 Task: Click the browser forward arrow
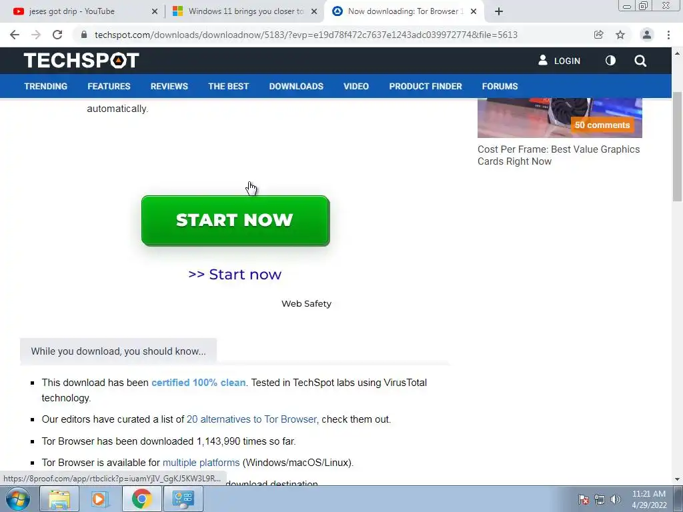tap(36, 35)
